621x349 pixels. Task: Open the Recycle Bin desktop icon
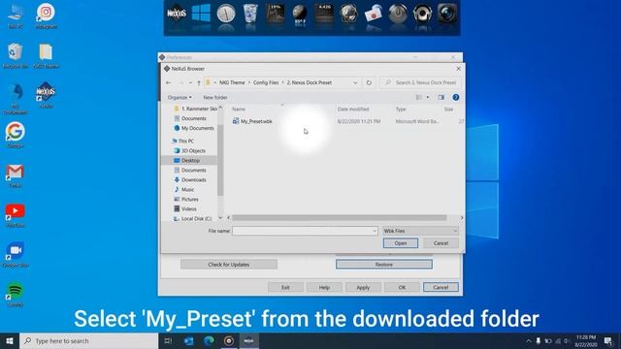(16, 55)
